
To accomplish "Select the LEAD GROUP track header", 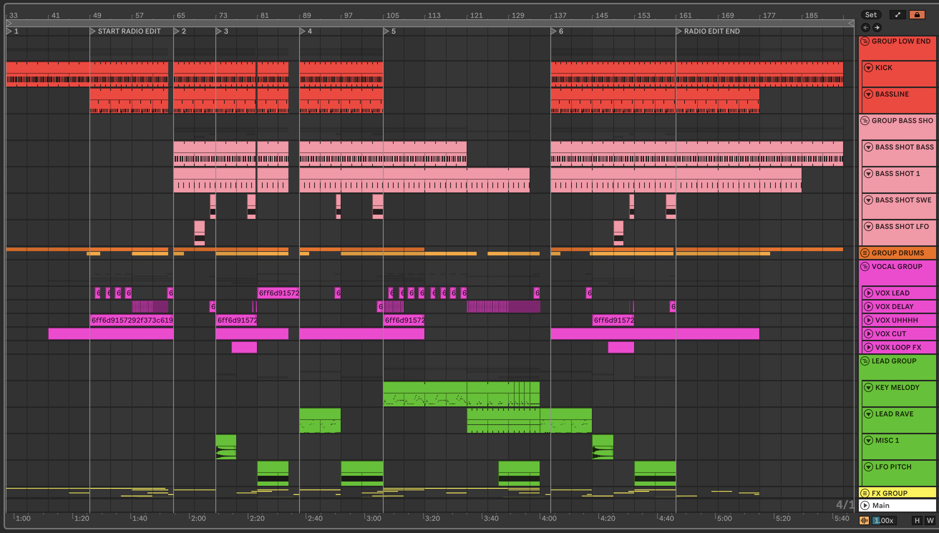I will [x=894, y=361].
